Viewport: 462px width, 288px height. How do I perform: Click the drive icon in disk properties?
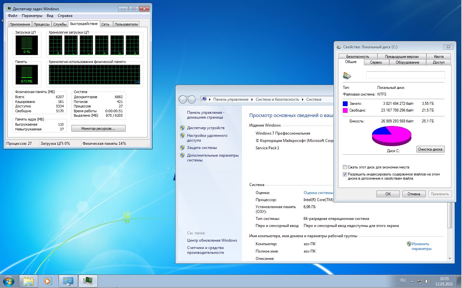click(347, 75)
